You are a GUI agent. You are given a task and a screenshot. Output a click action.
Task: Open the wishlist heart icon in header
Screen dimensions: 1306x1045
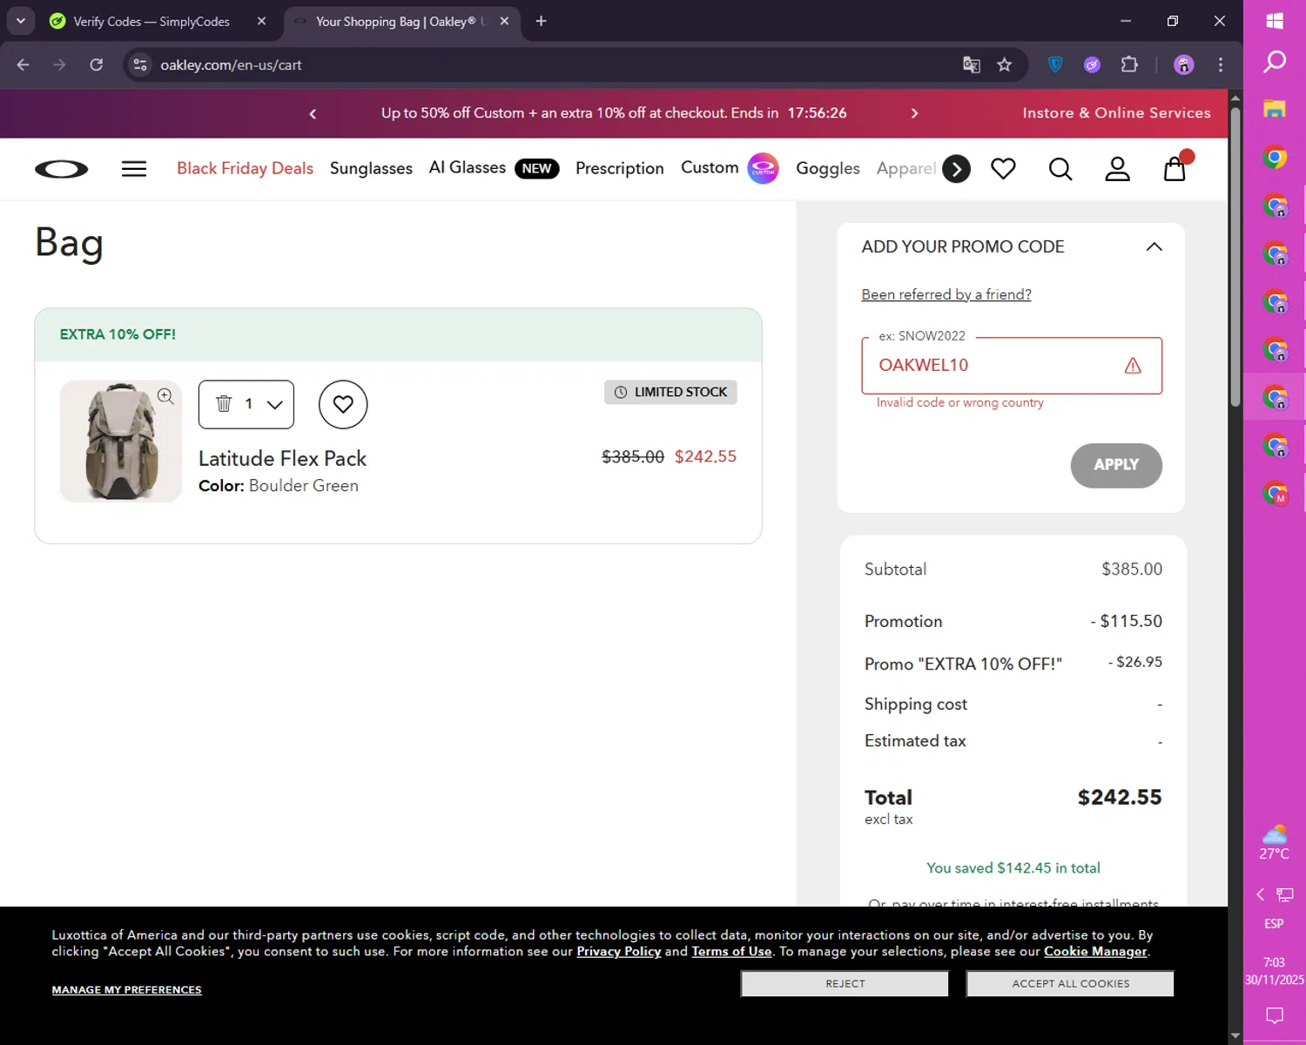coord(1003,169)
